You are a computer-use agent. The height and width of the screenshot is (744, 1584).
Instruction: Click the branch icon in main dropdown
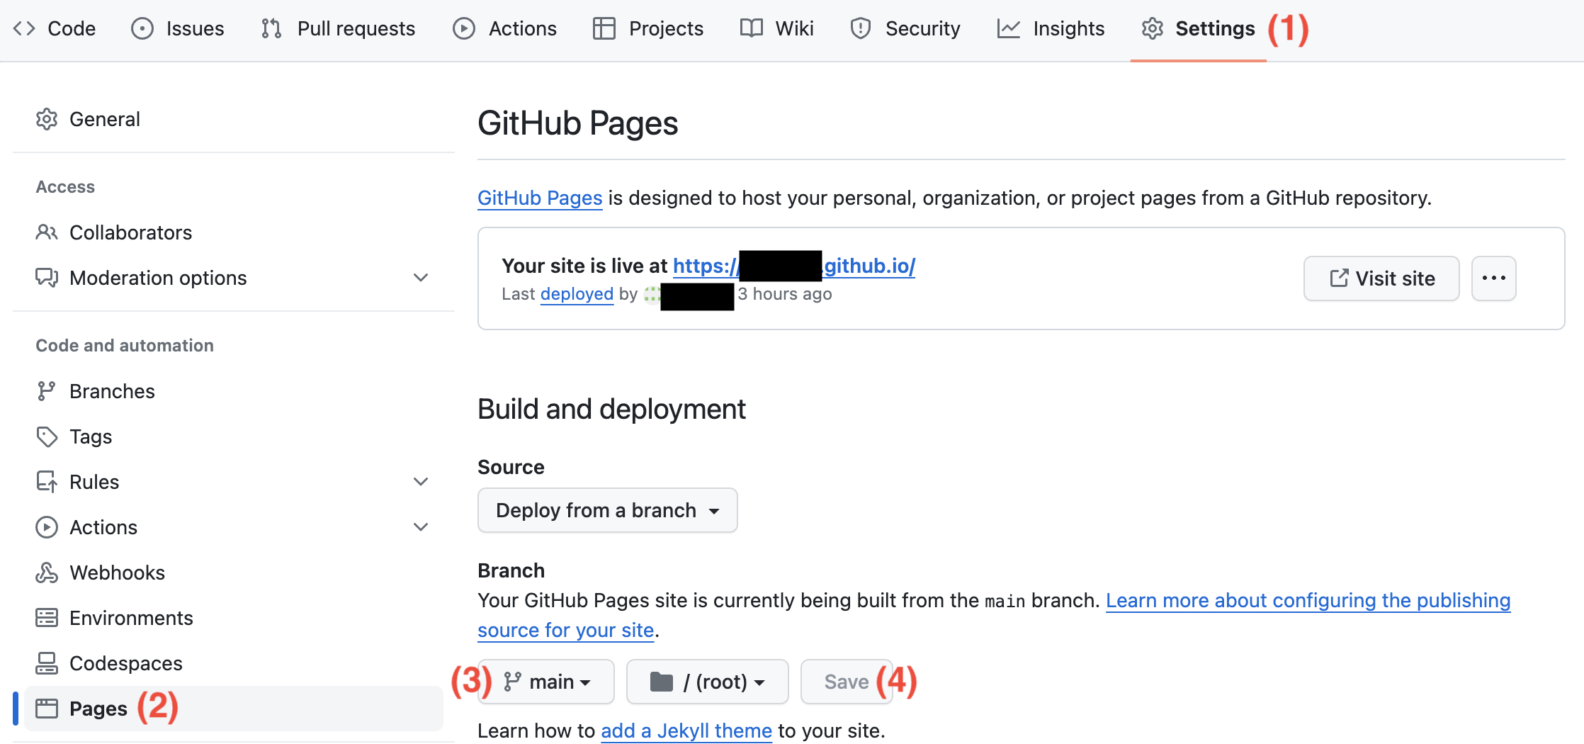click(512, 682)
